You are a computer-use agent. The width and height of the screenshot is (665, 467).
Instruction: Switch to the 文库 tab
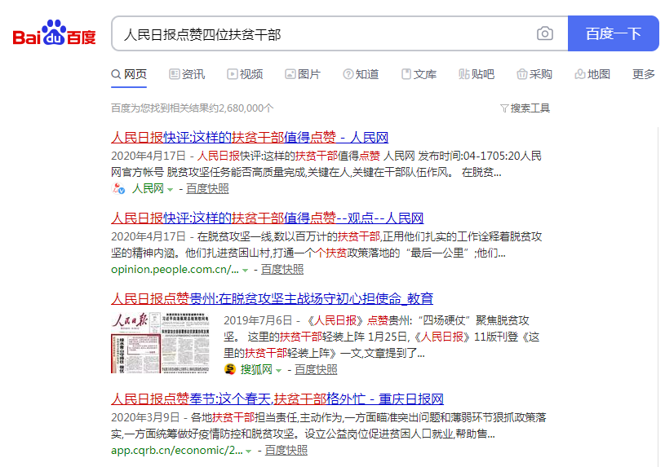tap(419, 75)
